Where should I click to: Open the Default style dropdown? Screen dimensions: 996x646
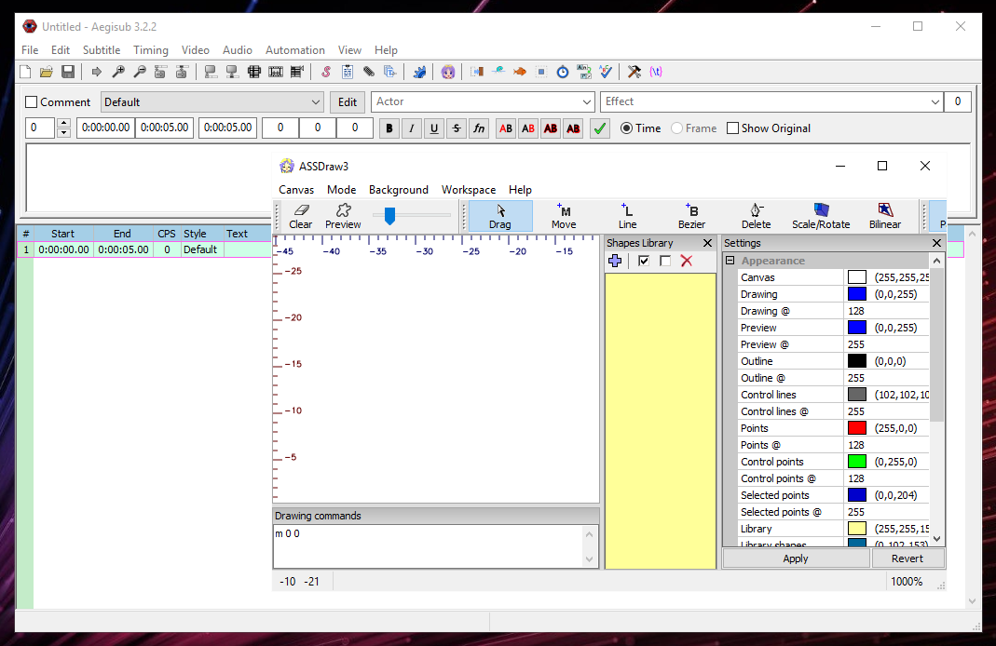point(212,102)
